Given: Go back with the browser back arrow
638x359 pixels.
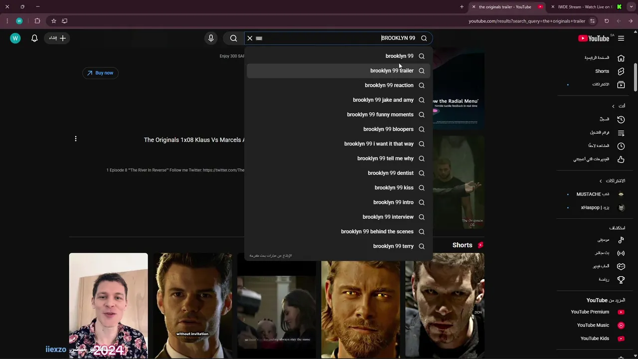Looking at the screenshot, I should (x=631, y=21).
